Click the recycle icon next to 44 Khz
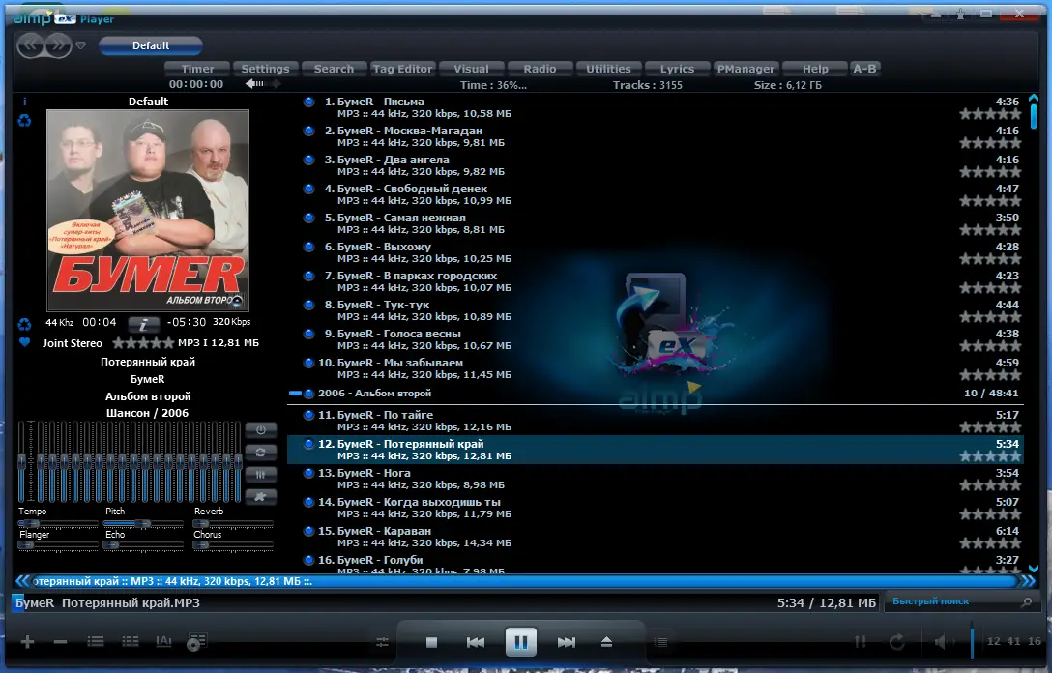The height and width of the screenshot is (673, 1052). pyautogui.click(x=25, y=325)
